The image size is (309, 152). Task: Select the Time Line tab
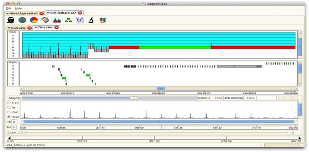tap(45, 27)
